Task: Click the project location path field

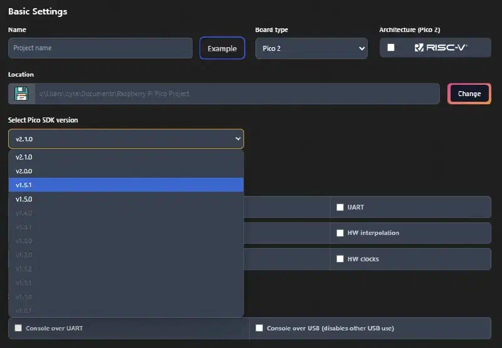Action: pyautogui.click(x=237, y=94)
